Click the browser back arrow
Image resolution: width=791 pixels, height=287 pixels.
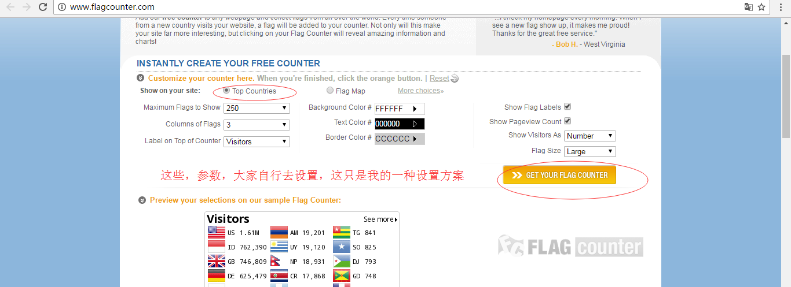coord(10,7)
